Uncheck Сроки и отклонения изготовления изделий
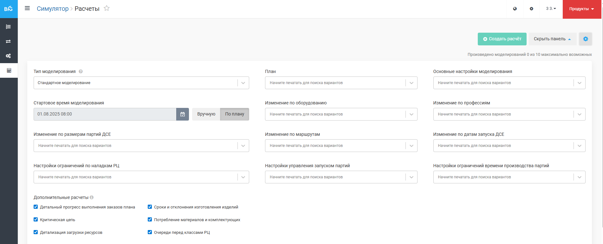The height and width of the screenshot is (244, 603). pos(150,207)
